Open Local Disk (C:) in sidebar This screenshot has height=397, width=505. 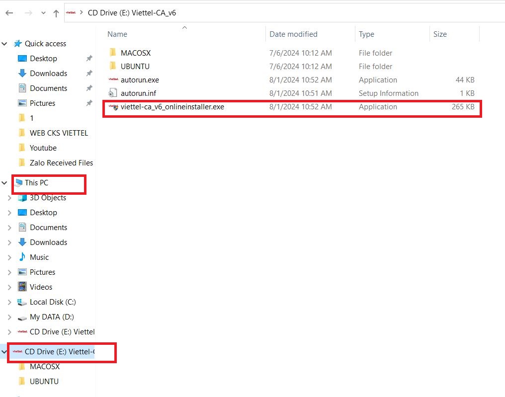click(52, 302)
